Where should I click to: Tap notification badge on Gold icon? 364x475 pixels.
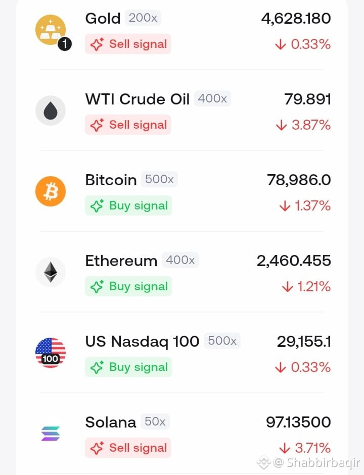pos(65,44)
